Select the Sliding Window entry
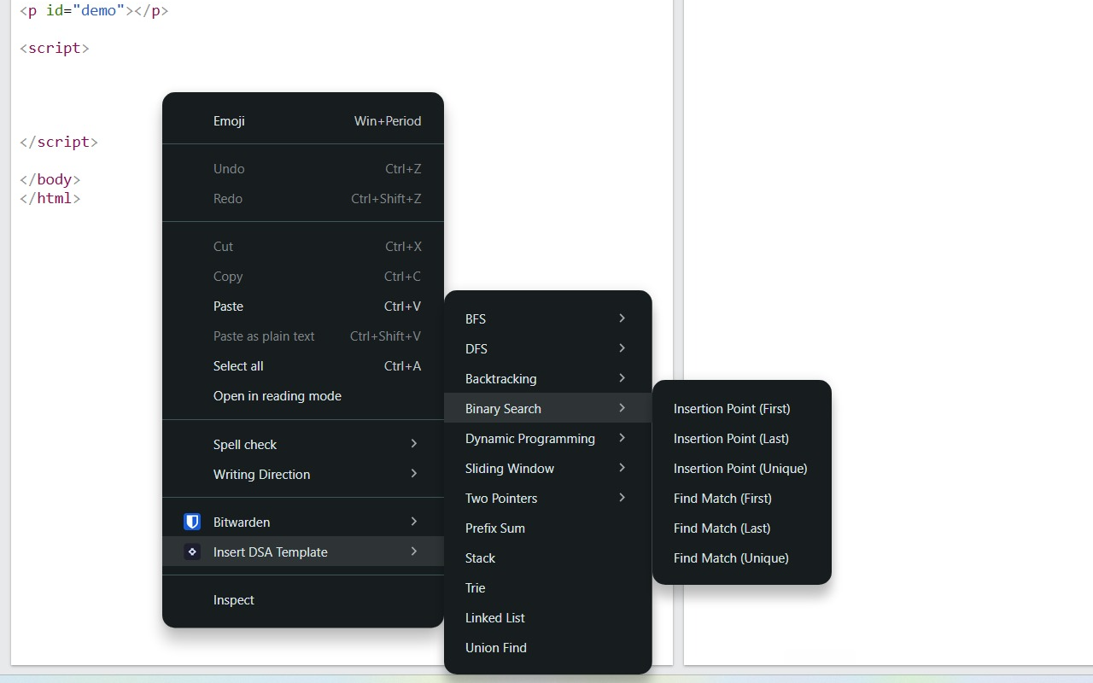 (x=548, y=469)
